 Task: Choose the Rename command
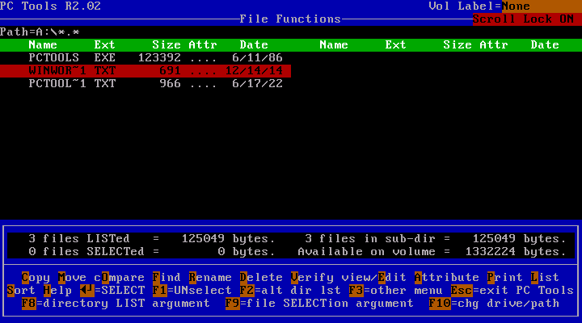(210, 278)
